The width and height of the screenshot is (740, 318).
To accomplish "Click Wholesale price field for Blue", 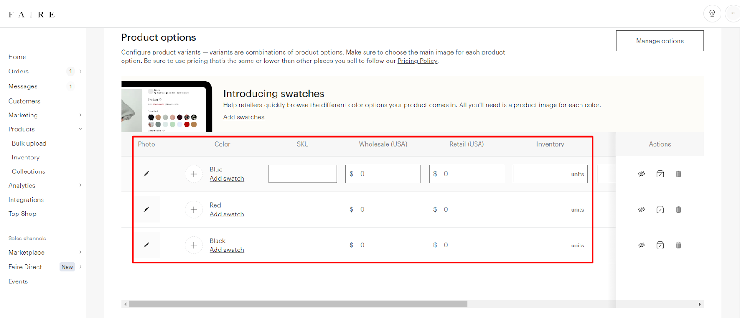I will pyautogui.click(x=383, y=174).
